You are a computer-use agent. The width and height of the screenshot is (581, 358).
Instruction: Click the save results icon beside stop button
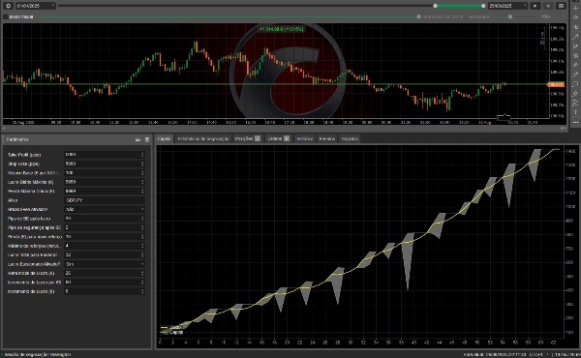pyautogui.click(x=562, y=6)
